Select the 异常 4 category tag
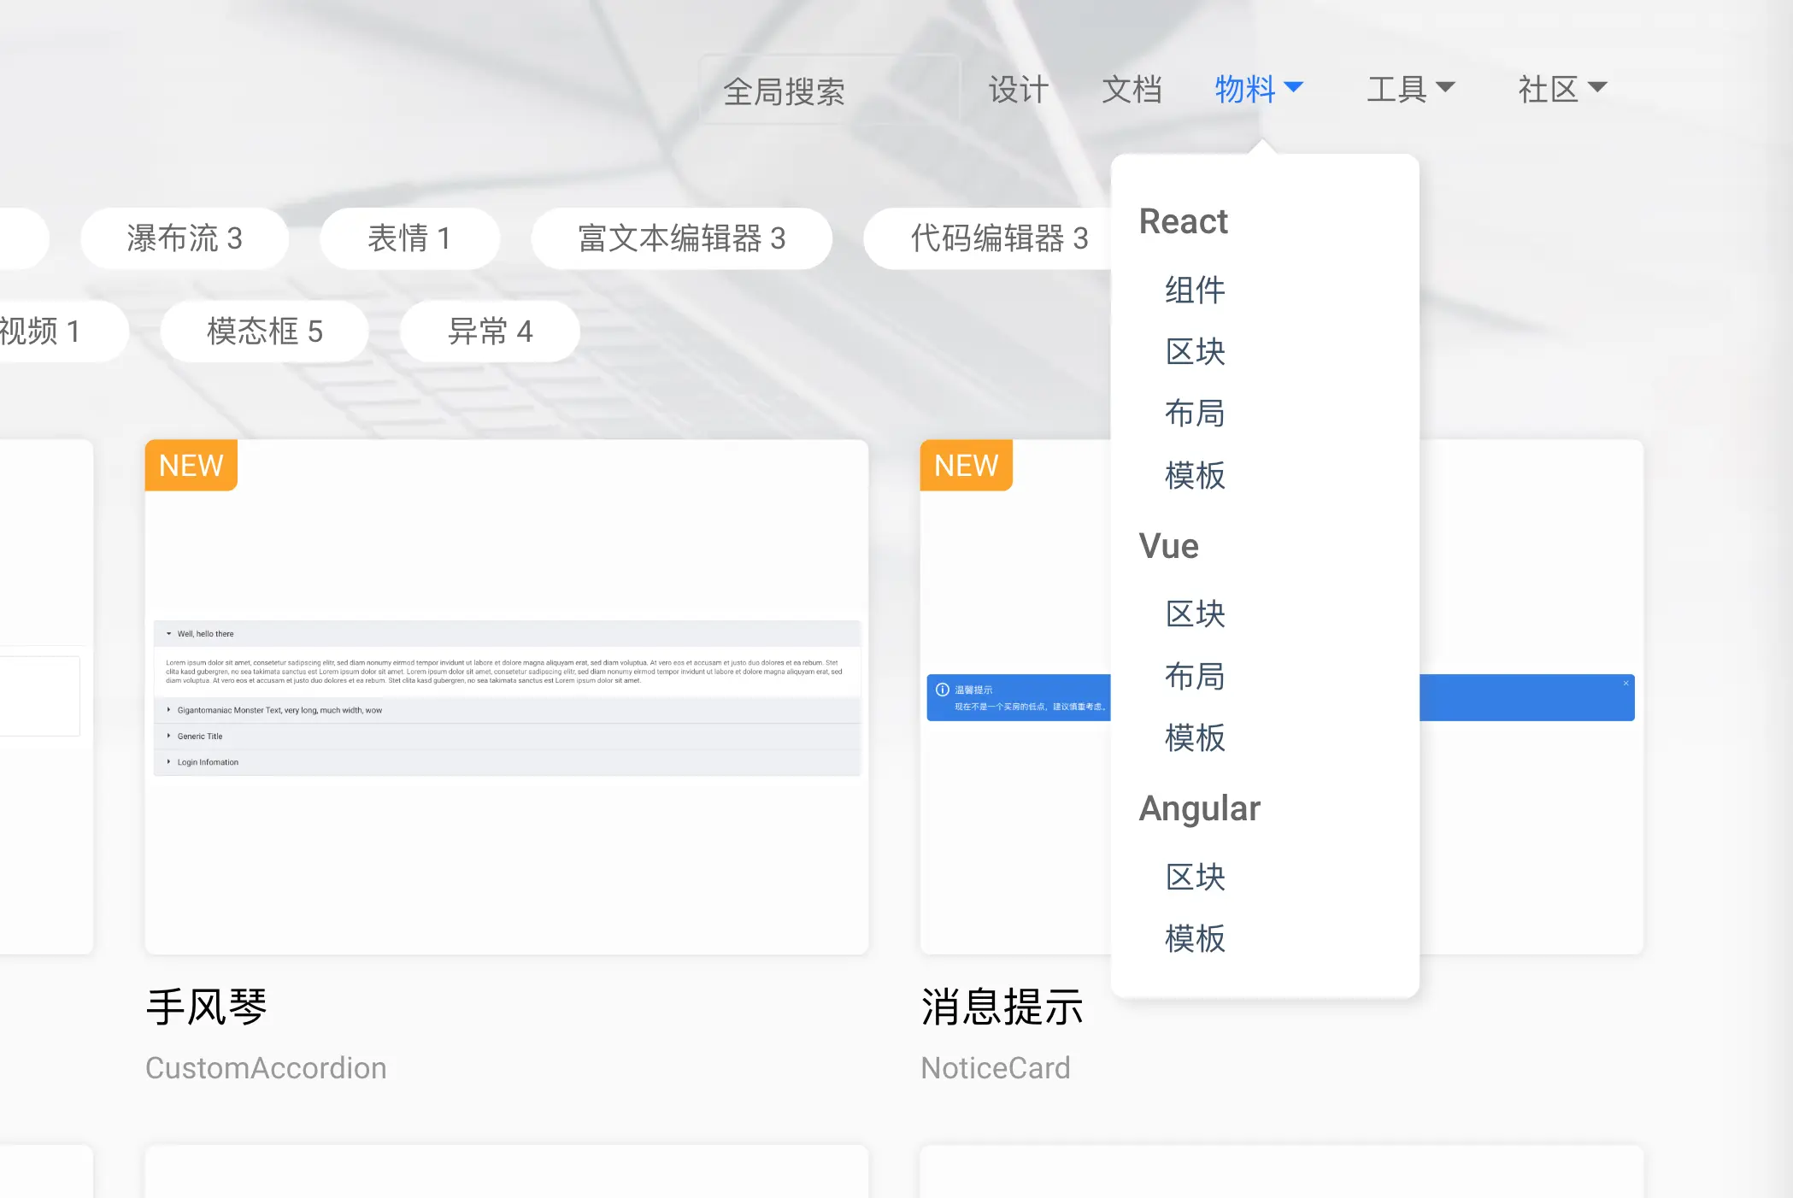The image size is (1793, 1198). coord(490,332)
